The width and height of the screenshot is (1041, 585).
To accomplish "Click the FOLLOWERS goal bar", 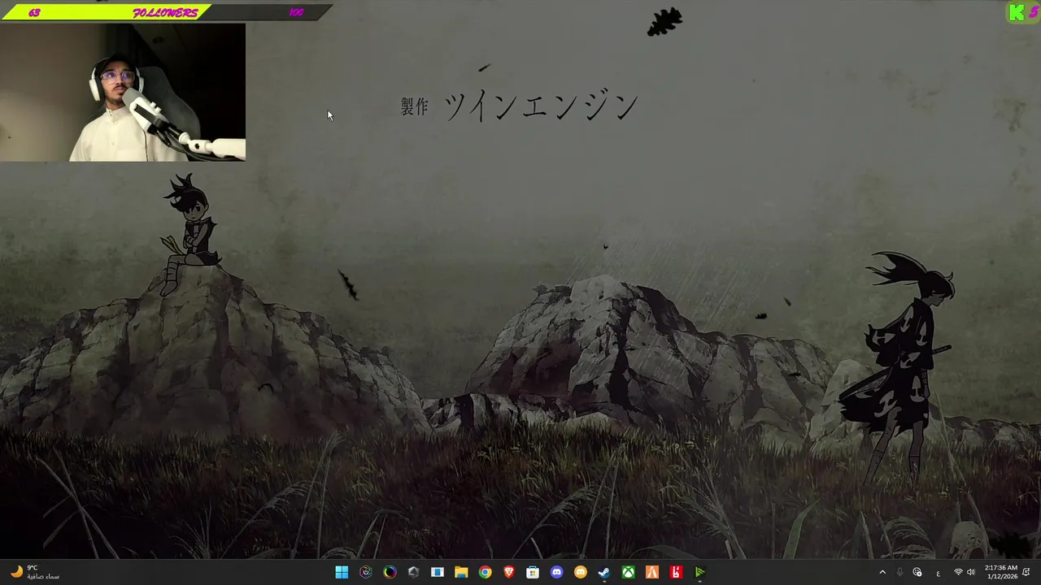I will coord(166,12).
